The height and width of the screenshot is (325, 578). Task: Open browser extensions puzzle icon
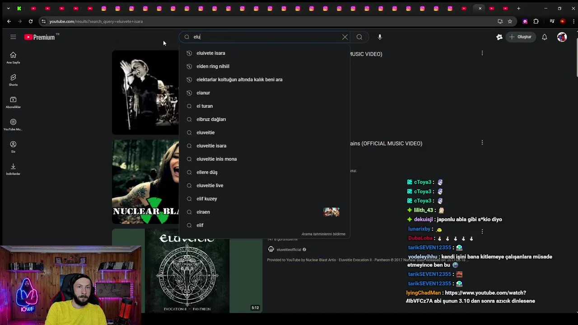(x=536, y=21)
